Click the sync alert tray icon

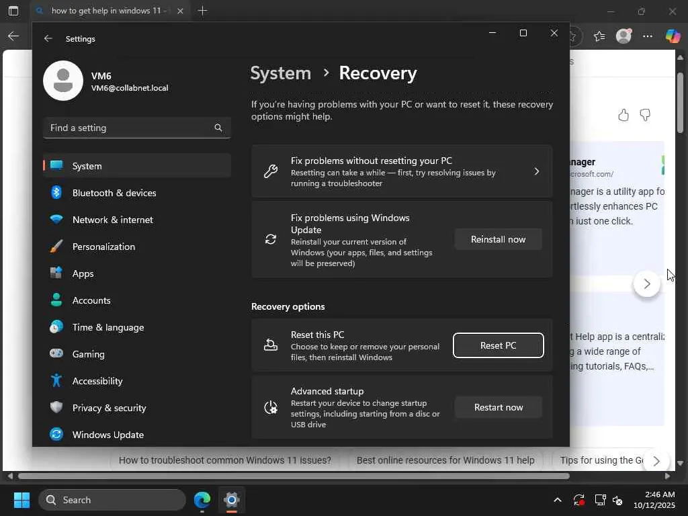578,500
